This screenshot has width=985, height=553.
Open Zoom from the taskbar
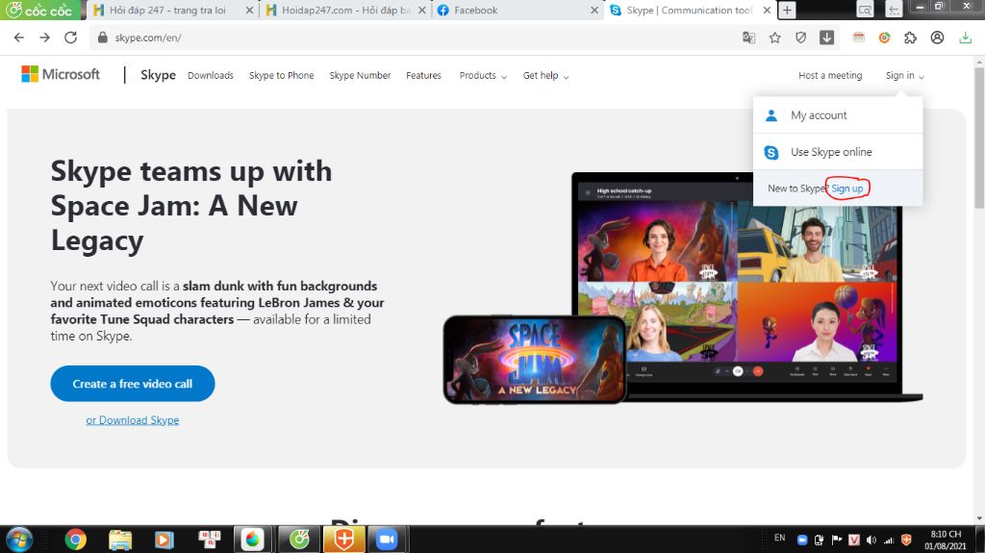pos(387,540)
